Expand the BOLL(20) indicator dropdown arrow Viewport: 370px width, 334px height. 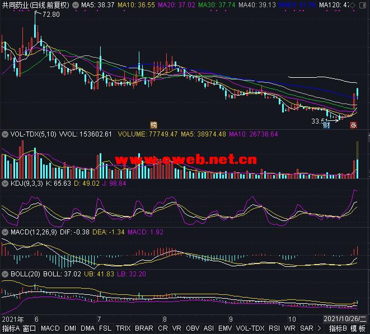tap(6, 275)
